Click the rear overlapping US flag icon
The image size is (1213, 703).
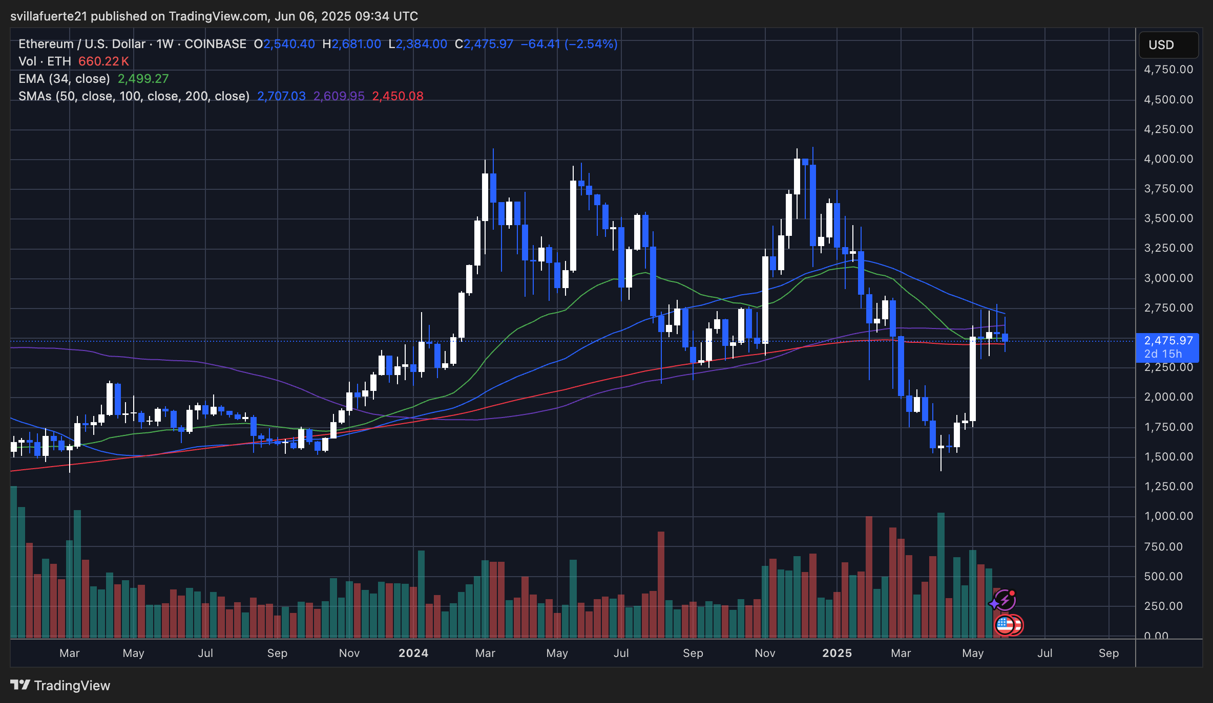coord(1018,625)
